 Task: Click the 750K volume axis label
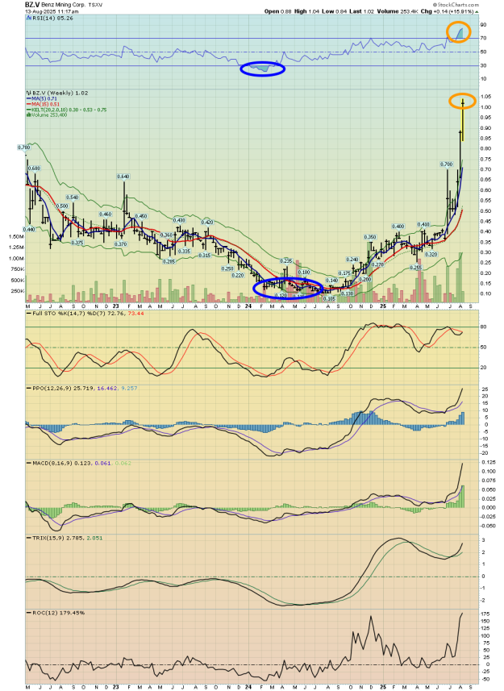click(17, 269)
